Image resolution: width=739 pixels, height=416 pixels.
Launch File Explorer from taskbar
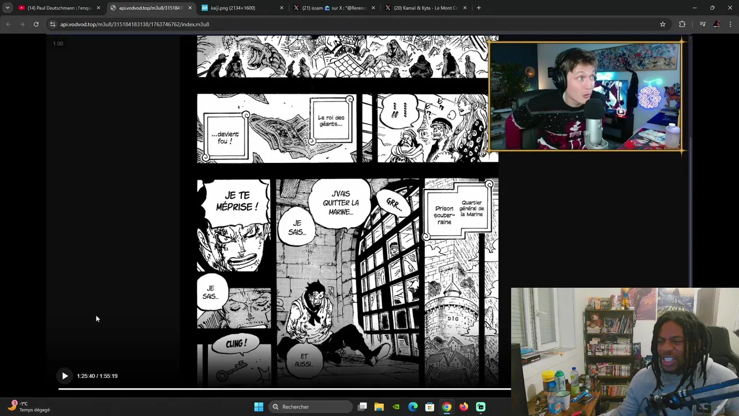point(379,407)
